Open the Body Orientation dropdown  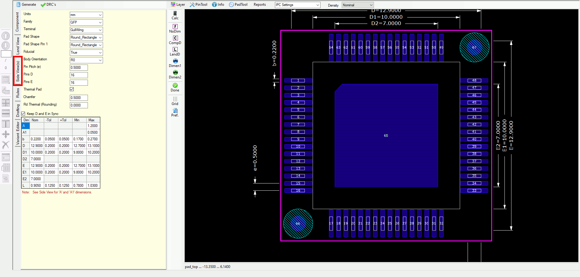86,60
